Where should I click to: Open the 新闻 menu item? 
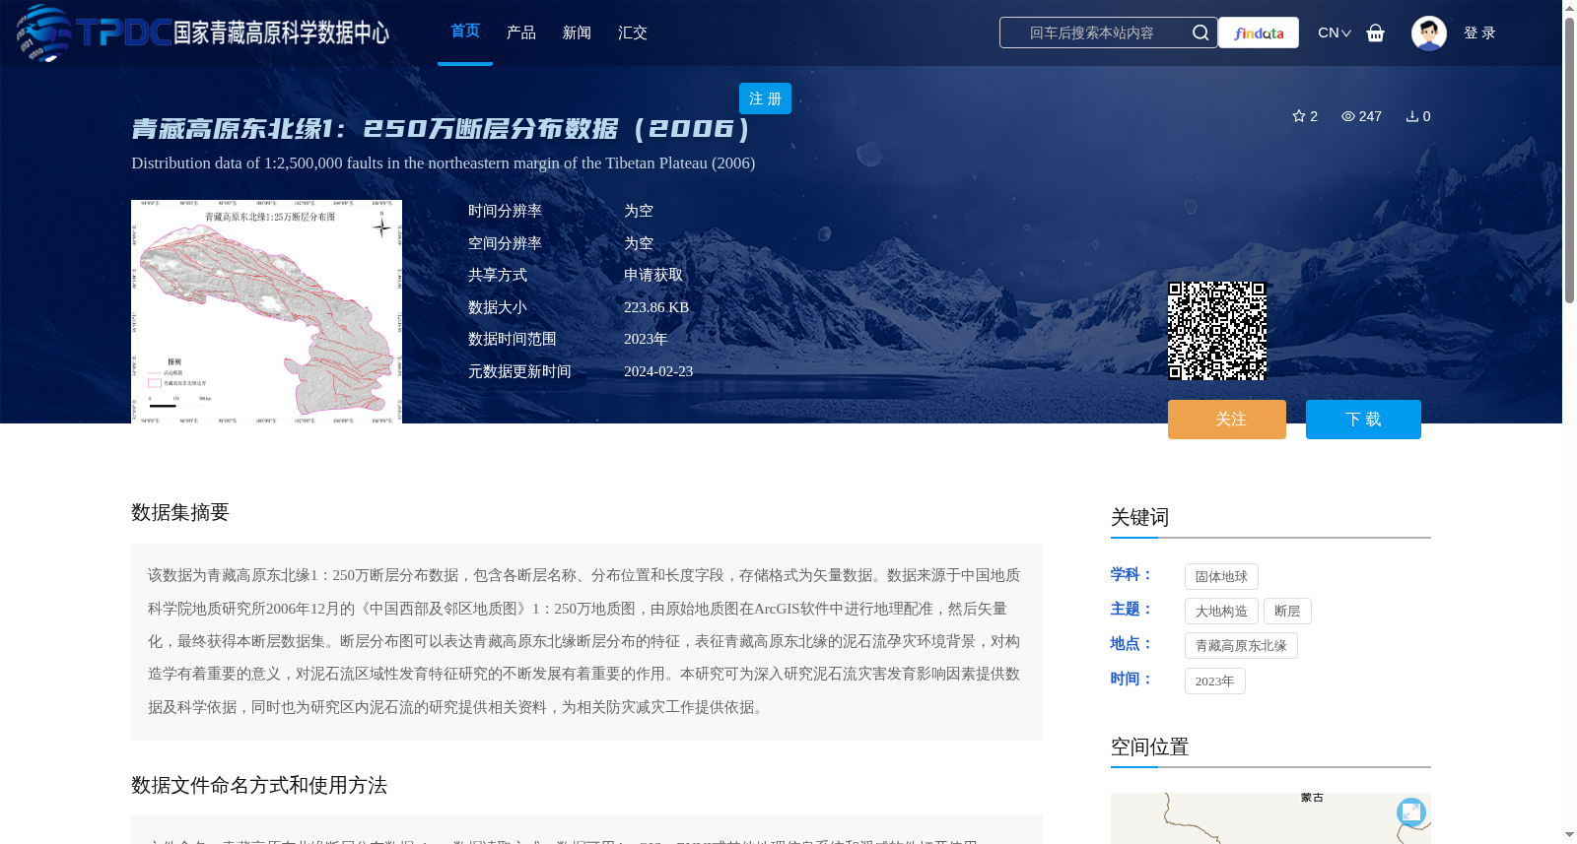(577, 32)
